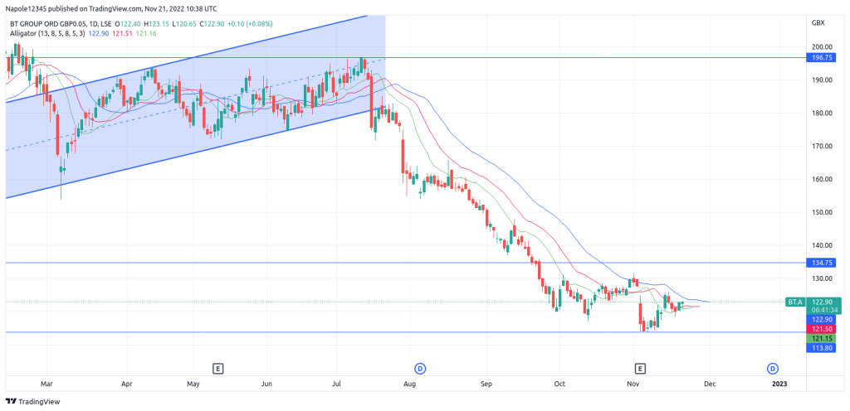Screen dimensions: 850x411
Task: Click the BT.A symbol price label
Action: tap(794, 302)
